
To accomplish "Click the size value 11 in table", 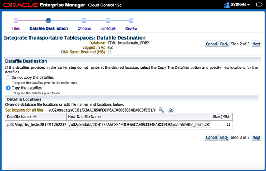I will (x=229, y=125).
